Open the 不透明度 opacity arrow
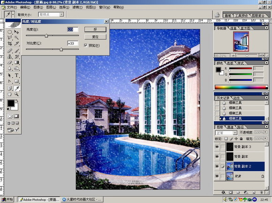The height and width of the screenshot is (203, 272). click(265, 132)
